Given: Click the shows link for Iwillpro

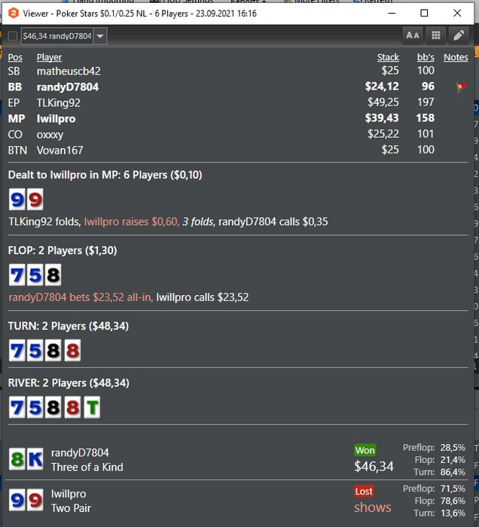Looking at the screenshot, I should (x=373, y=507).
